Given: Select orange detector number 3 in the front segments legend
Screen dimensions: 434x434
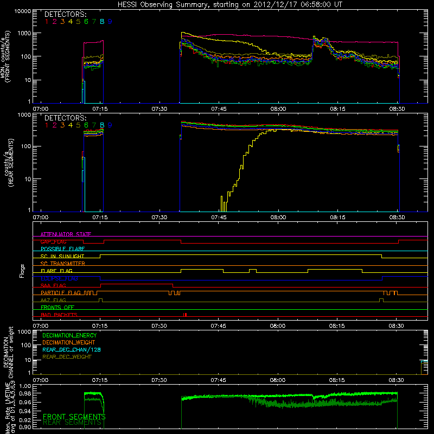Looking at the screenshot, I should (62, 22).
